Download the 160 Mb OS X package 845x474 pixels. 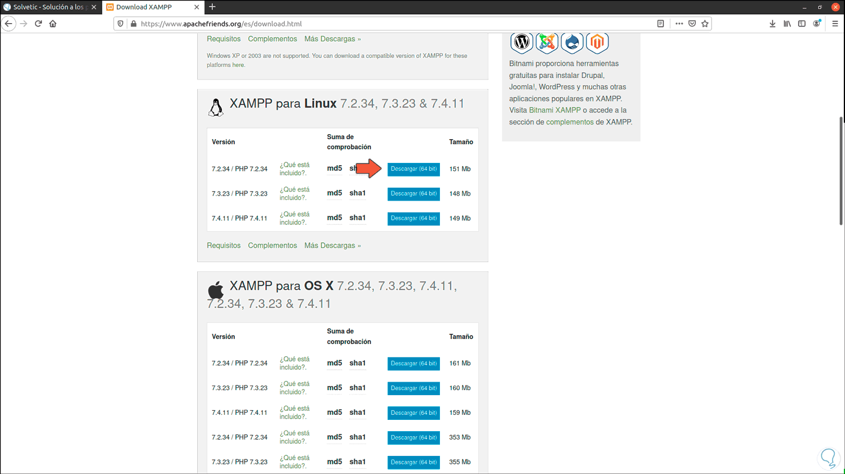click(x=413, y=388)
